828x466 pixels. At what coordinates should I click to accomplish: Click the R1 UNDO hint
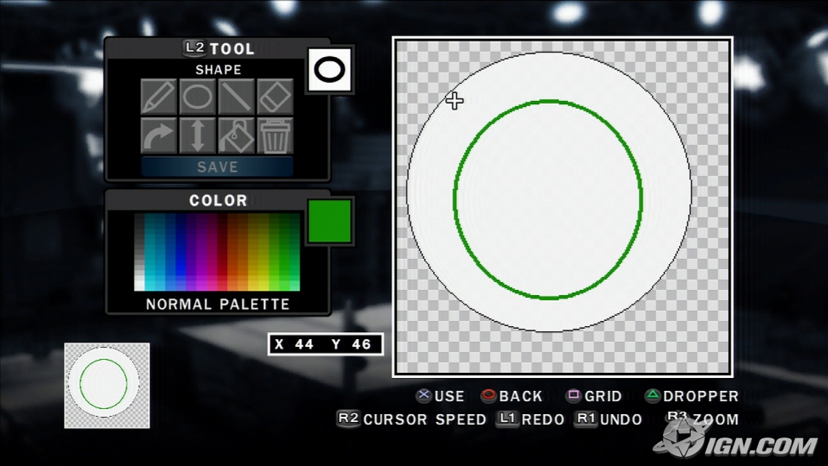pos(608,419)
